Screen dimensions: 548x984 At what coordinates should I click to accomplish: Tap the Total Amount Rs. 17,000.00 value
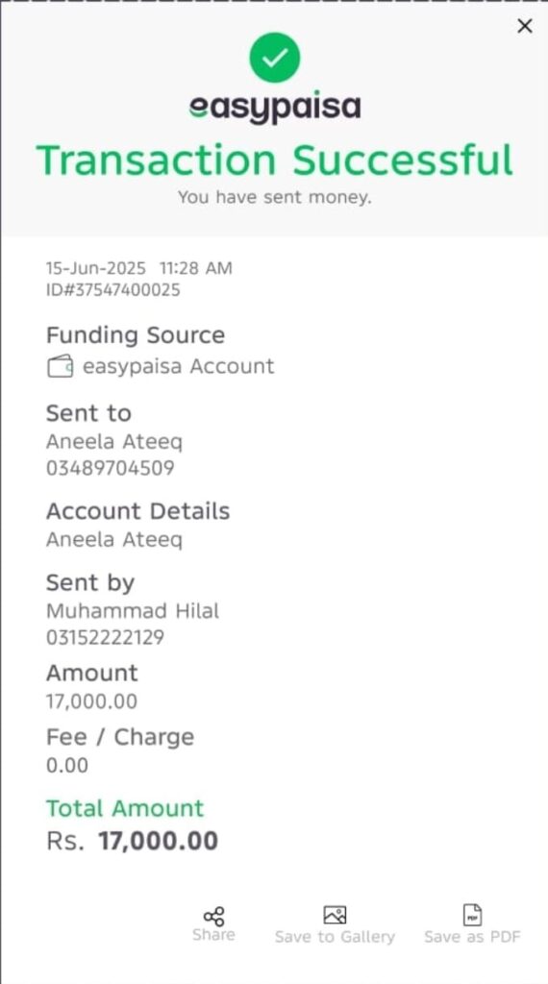click(x=133, y=841)
